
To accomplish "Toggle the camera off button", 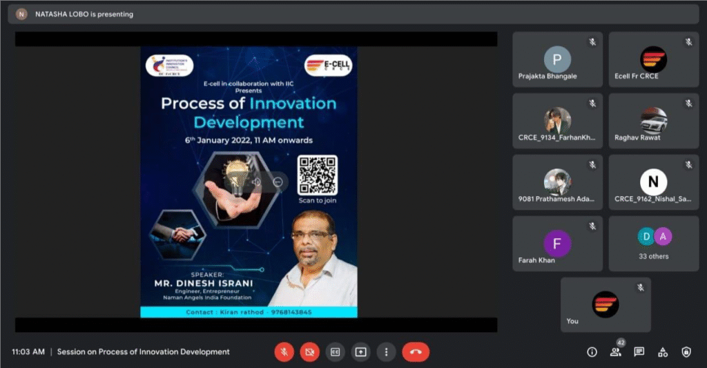I will 309,352.
